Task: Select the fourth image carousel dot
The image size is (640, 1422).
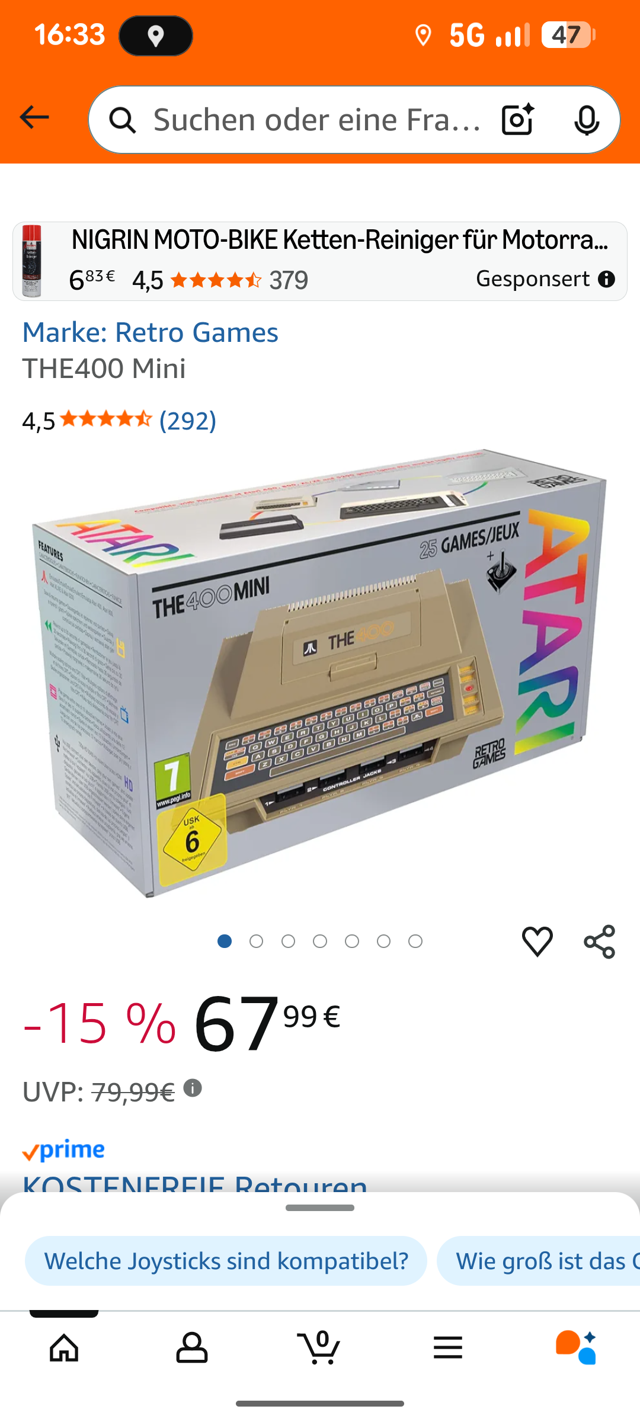Action: click(320, 941)
